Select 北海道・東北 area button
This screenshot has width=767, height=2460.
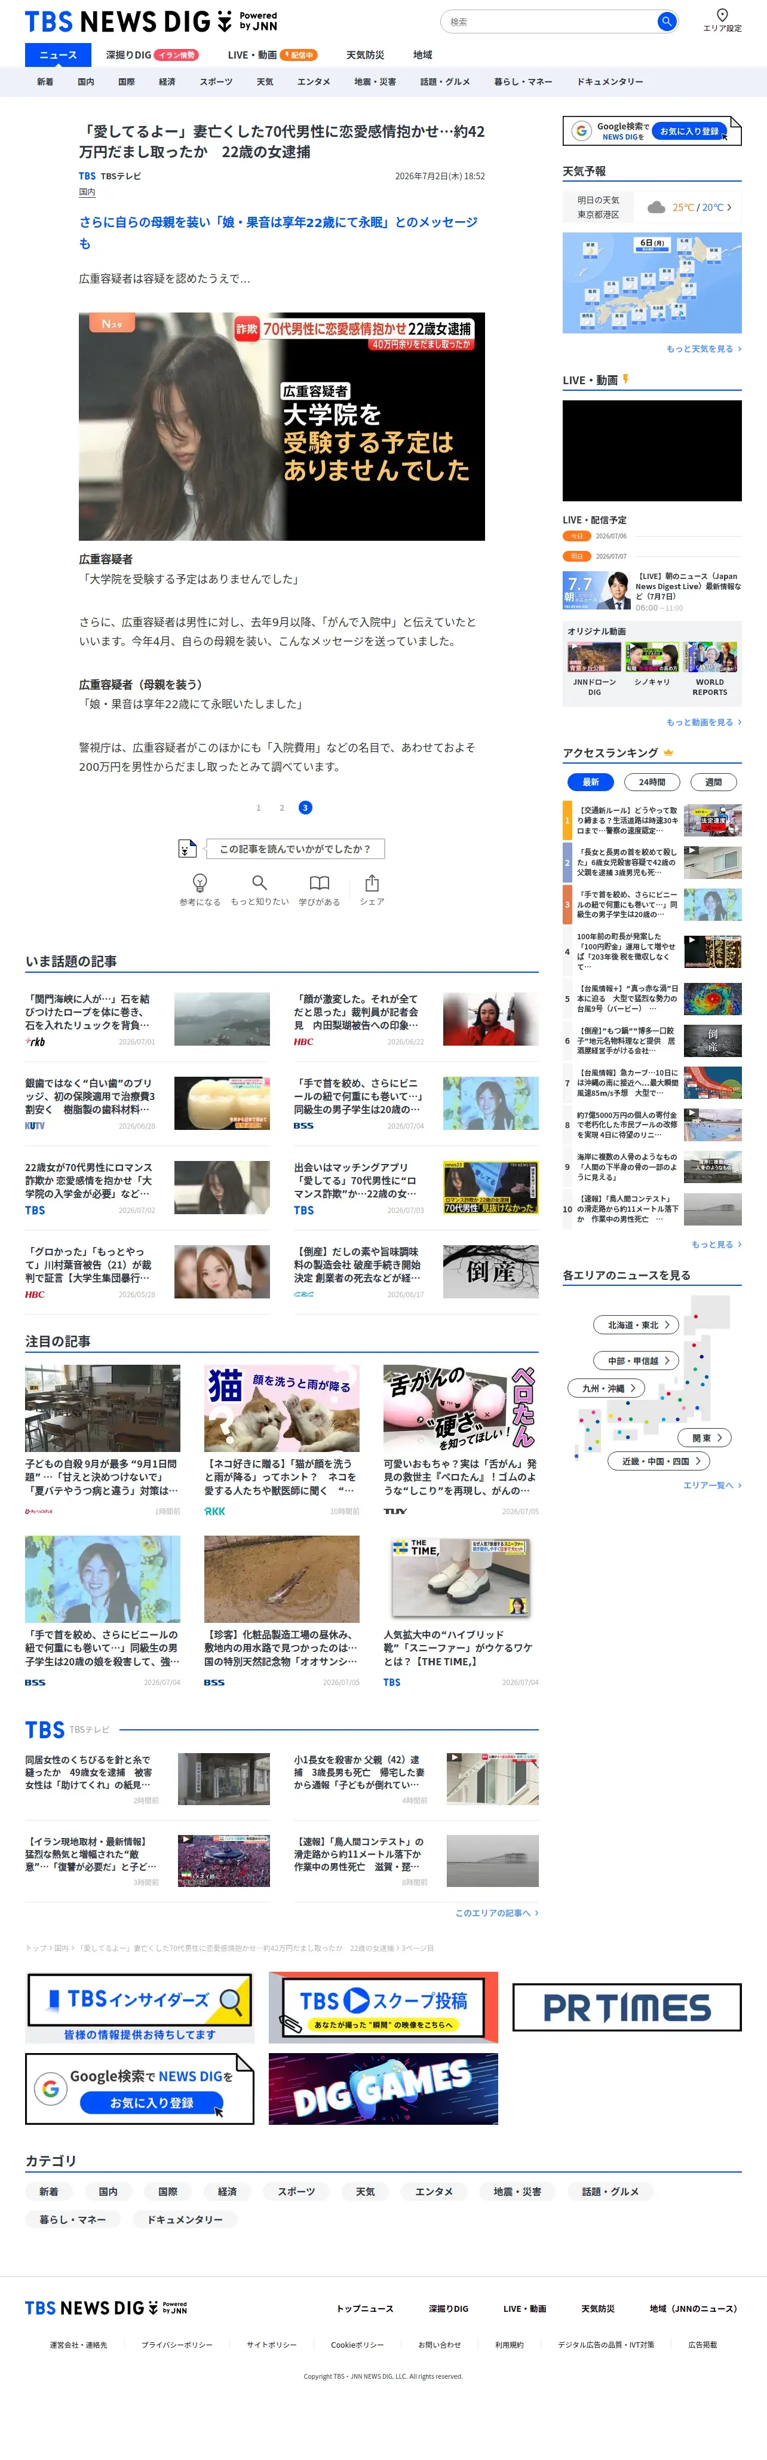[x=636, y=1325]
